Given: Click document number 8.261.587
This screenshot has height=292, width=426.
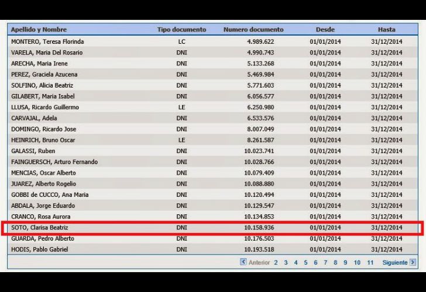Looking at the screenshot, I should pyautogui.click(x=260, y=140).
